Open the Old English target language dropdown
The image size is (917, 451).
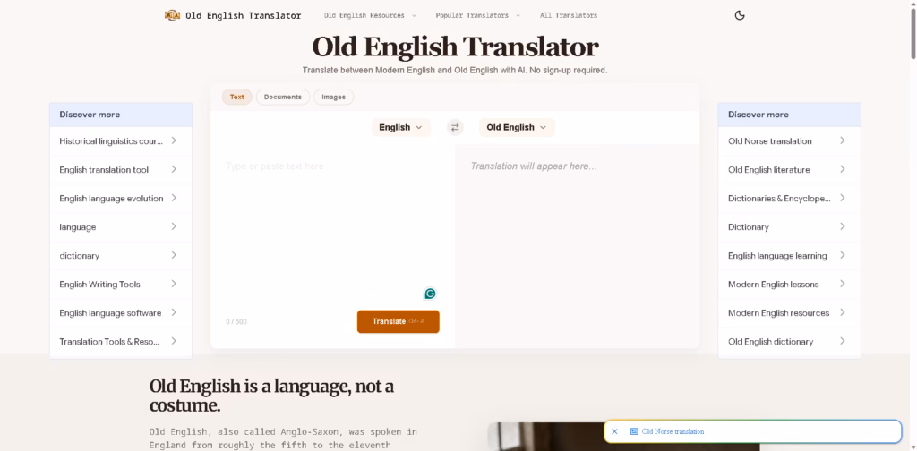pos(517,127)
